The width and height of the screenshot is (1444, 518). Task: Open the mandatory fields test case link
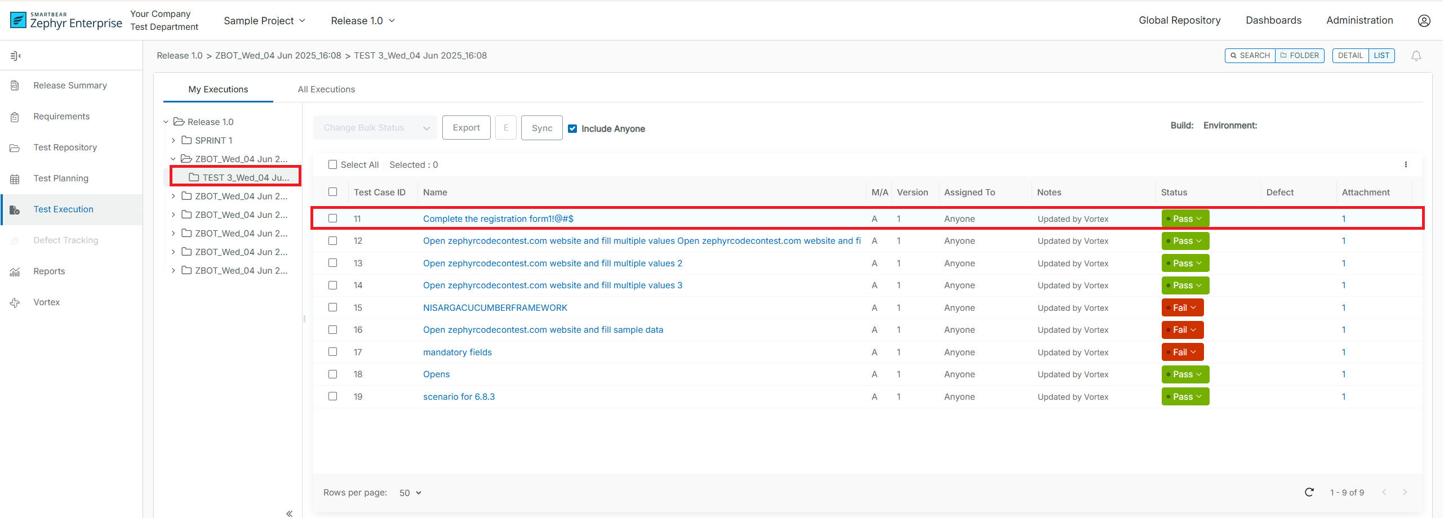click(457, 352)
